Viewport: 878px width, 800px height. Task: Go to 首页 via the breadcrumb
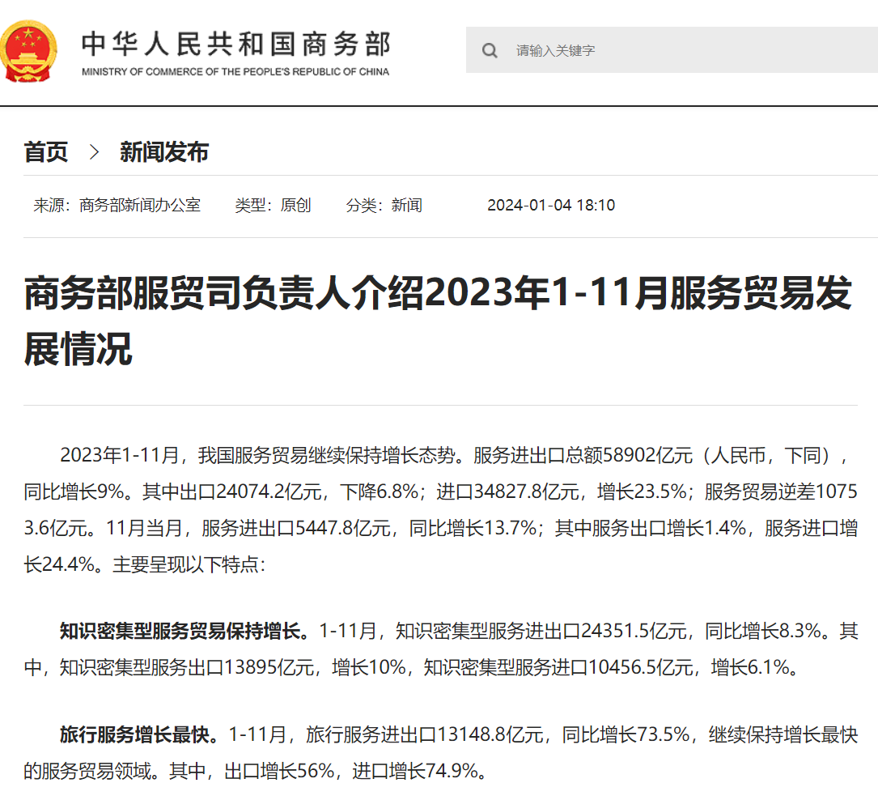(46, 151)
